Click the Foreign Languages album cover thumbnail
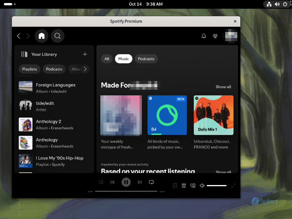The image size is (292, 219). 26,88
